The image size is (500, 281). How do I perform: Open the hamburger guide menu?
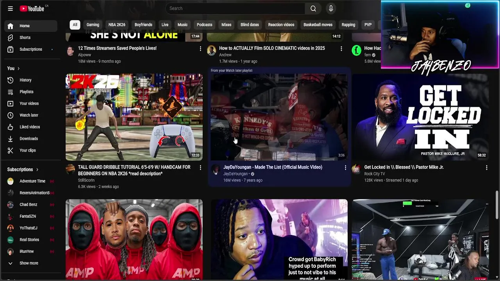[x=11, y=8]
